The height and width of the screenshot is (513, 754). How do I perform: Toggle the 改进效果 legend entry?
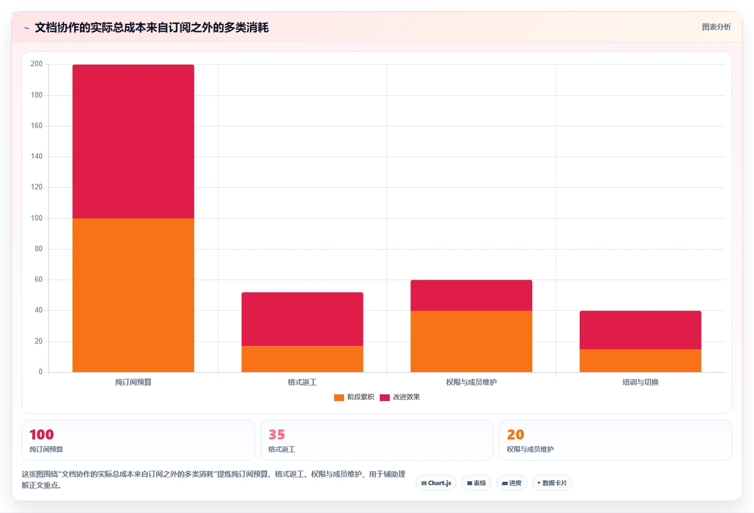[400, 397]
